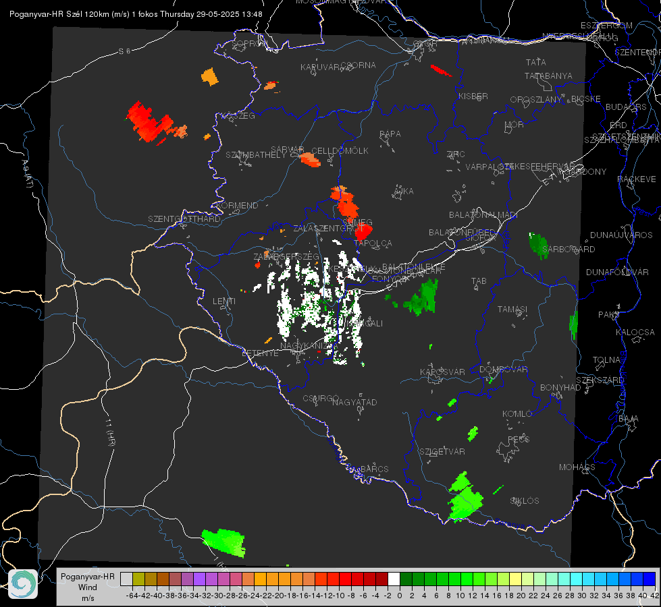Viewport: 661px width, 607px height.
Task: Click the TAB town label
Action: (479, 281)
